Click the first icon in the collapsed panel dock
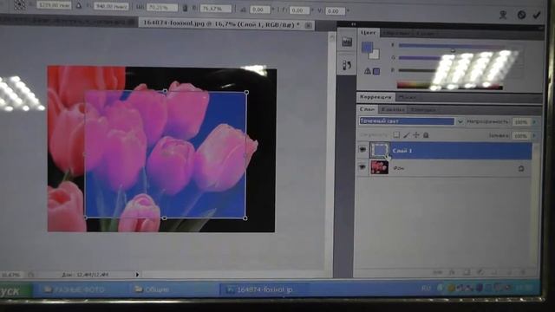This screenshot has height=312, width=555. coord(347,42)
